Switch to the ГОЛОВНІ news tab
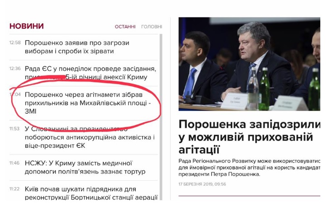The width and height of the screenshot is (328, 207). tap(152, 27)
